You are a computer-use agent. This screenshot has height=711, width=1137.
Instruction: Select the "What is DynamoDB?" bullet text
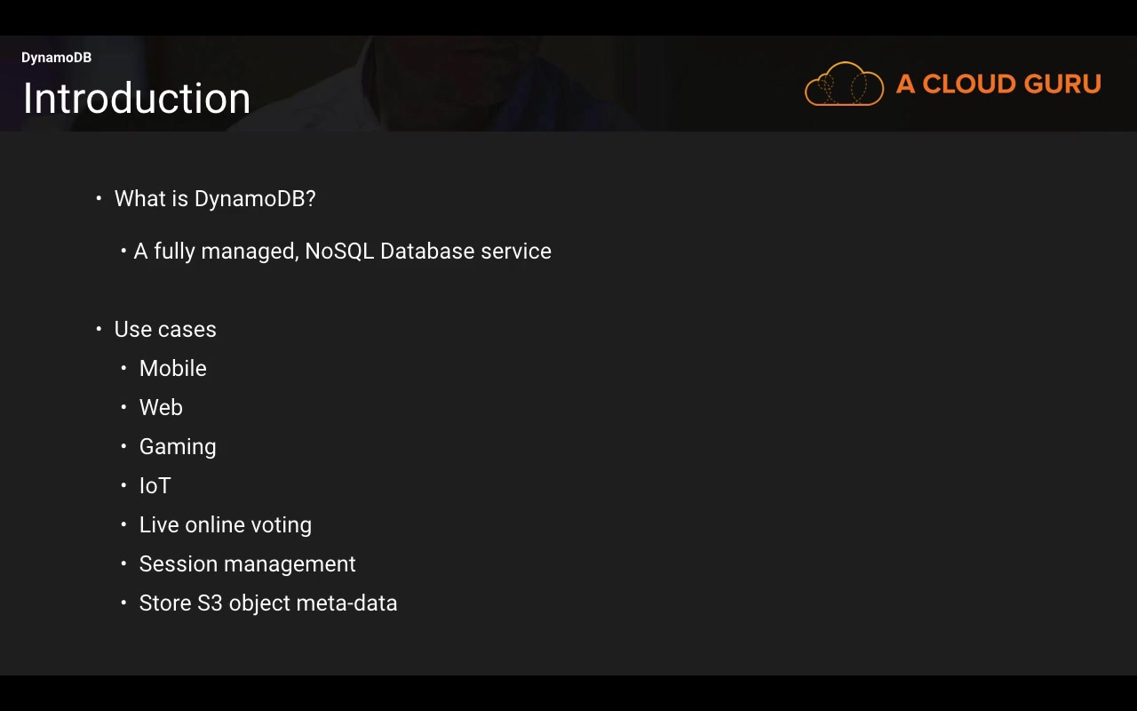pos(215,199)
